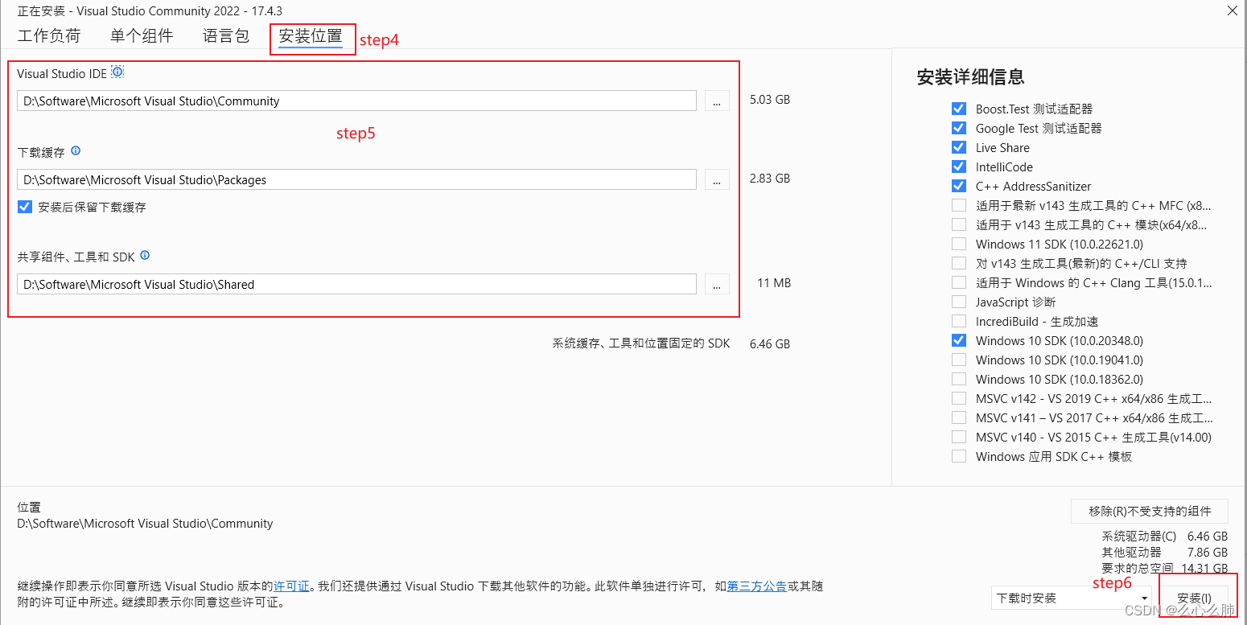Viewport: 1247px width, 625px height.
Task: Check Windows 10 SDK (10.0.18362.0)
Action: pos(958,379)
